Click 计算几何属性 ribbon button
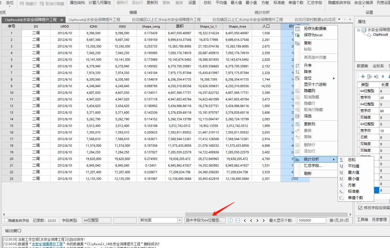 click(100, 3)
